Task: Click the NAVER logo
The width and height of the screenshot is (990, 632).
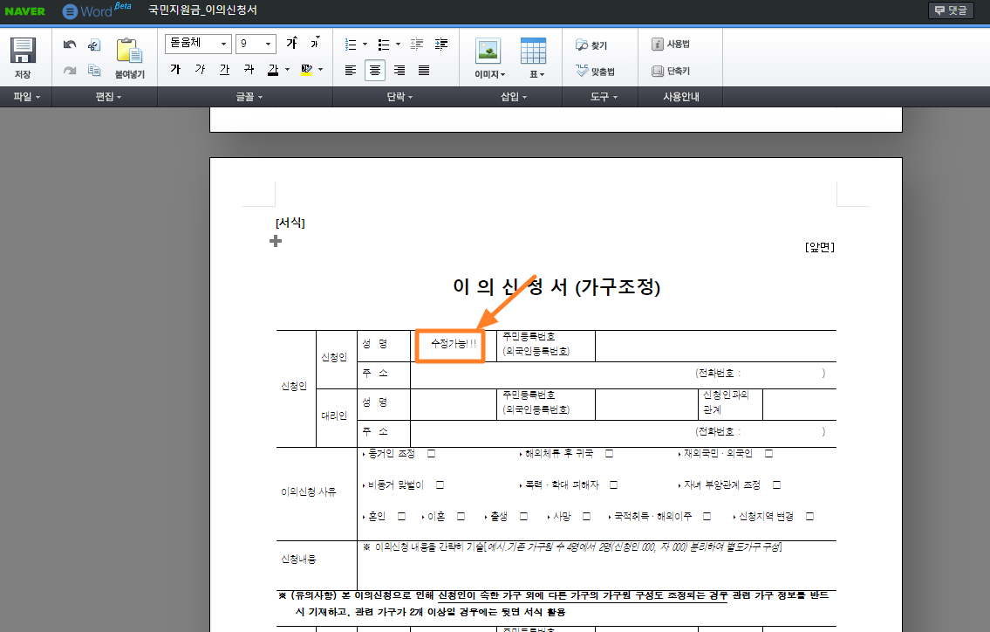Action: coord(24,10)
